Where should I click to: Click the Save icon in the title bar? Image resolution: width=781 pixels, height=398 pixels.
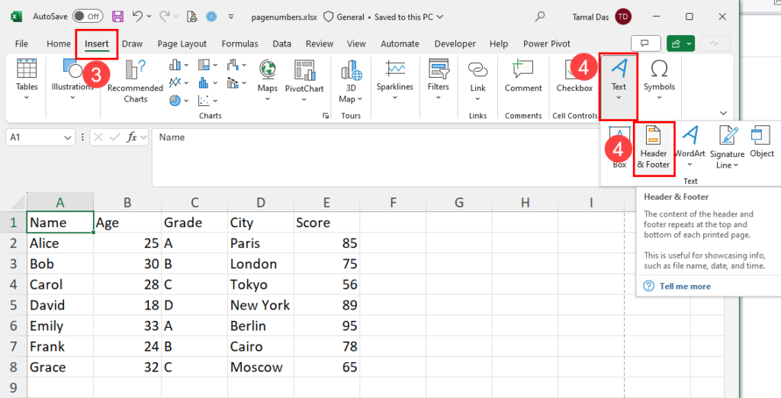[117, 17]
